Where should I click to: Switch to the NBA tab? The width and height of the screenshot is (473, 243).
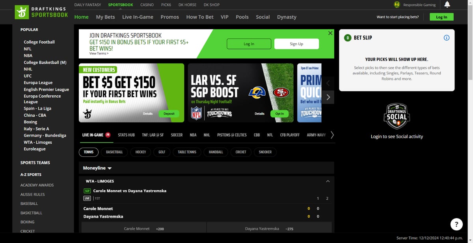point(193,135)
